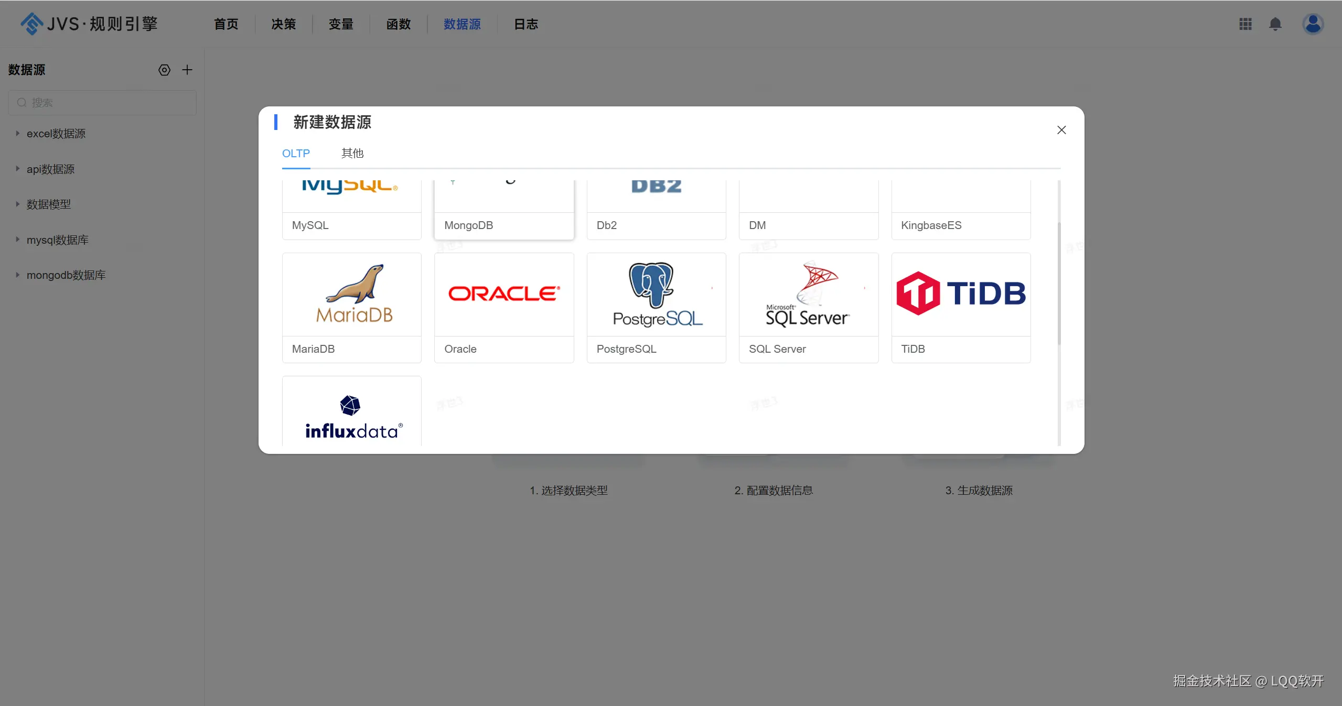
Task: Choose the Oracle logo card
Action: (x=503, y=295)
